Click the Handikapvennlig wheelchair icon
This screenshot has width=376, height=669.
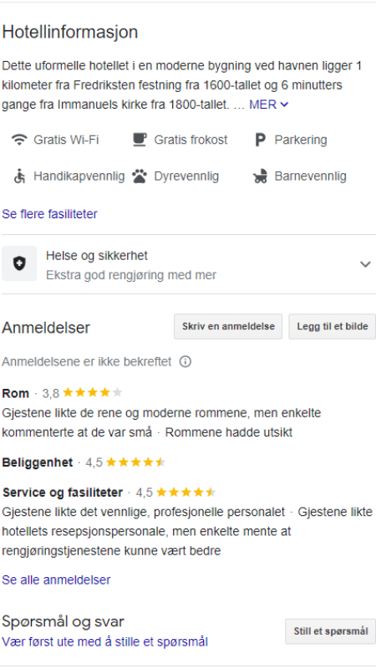19,176
